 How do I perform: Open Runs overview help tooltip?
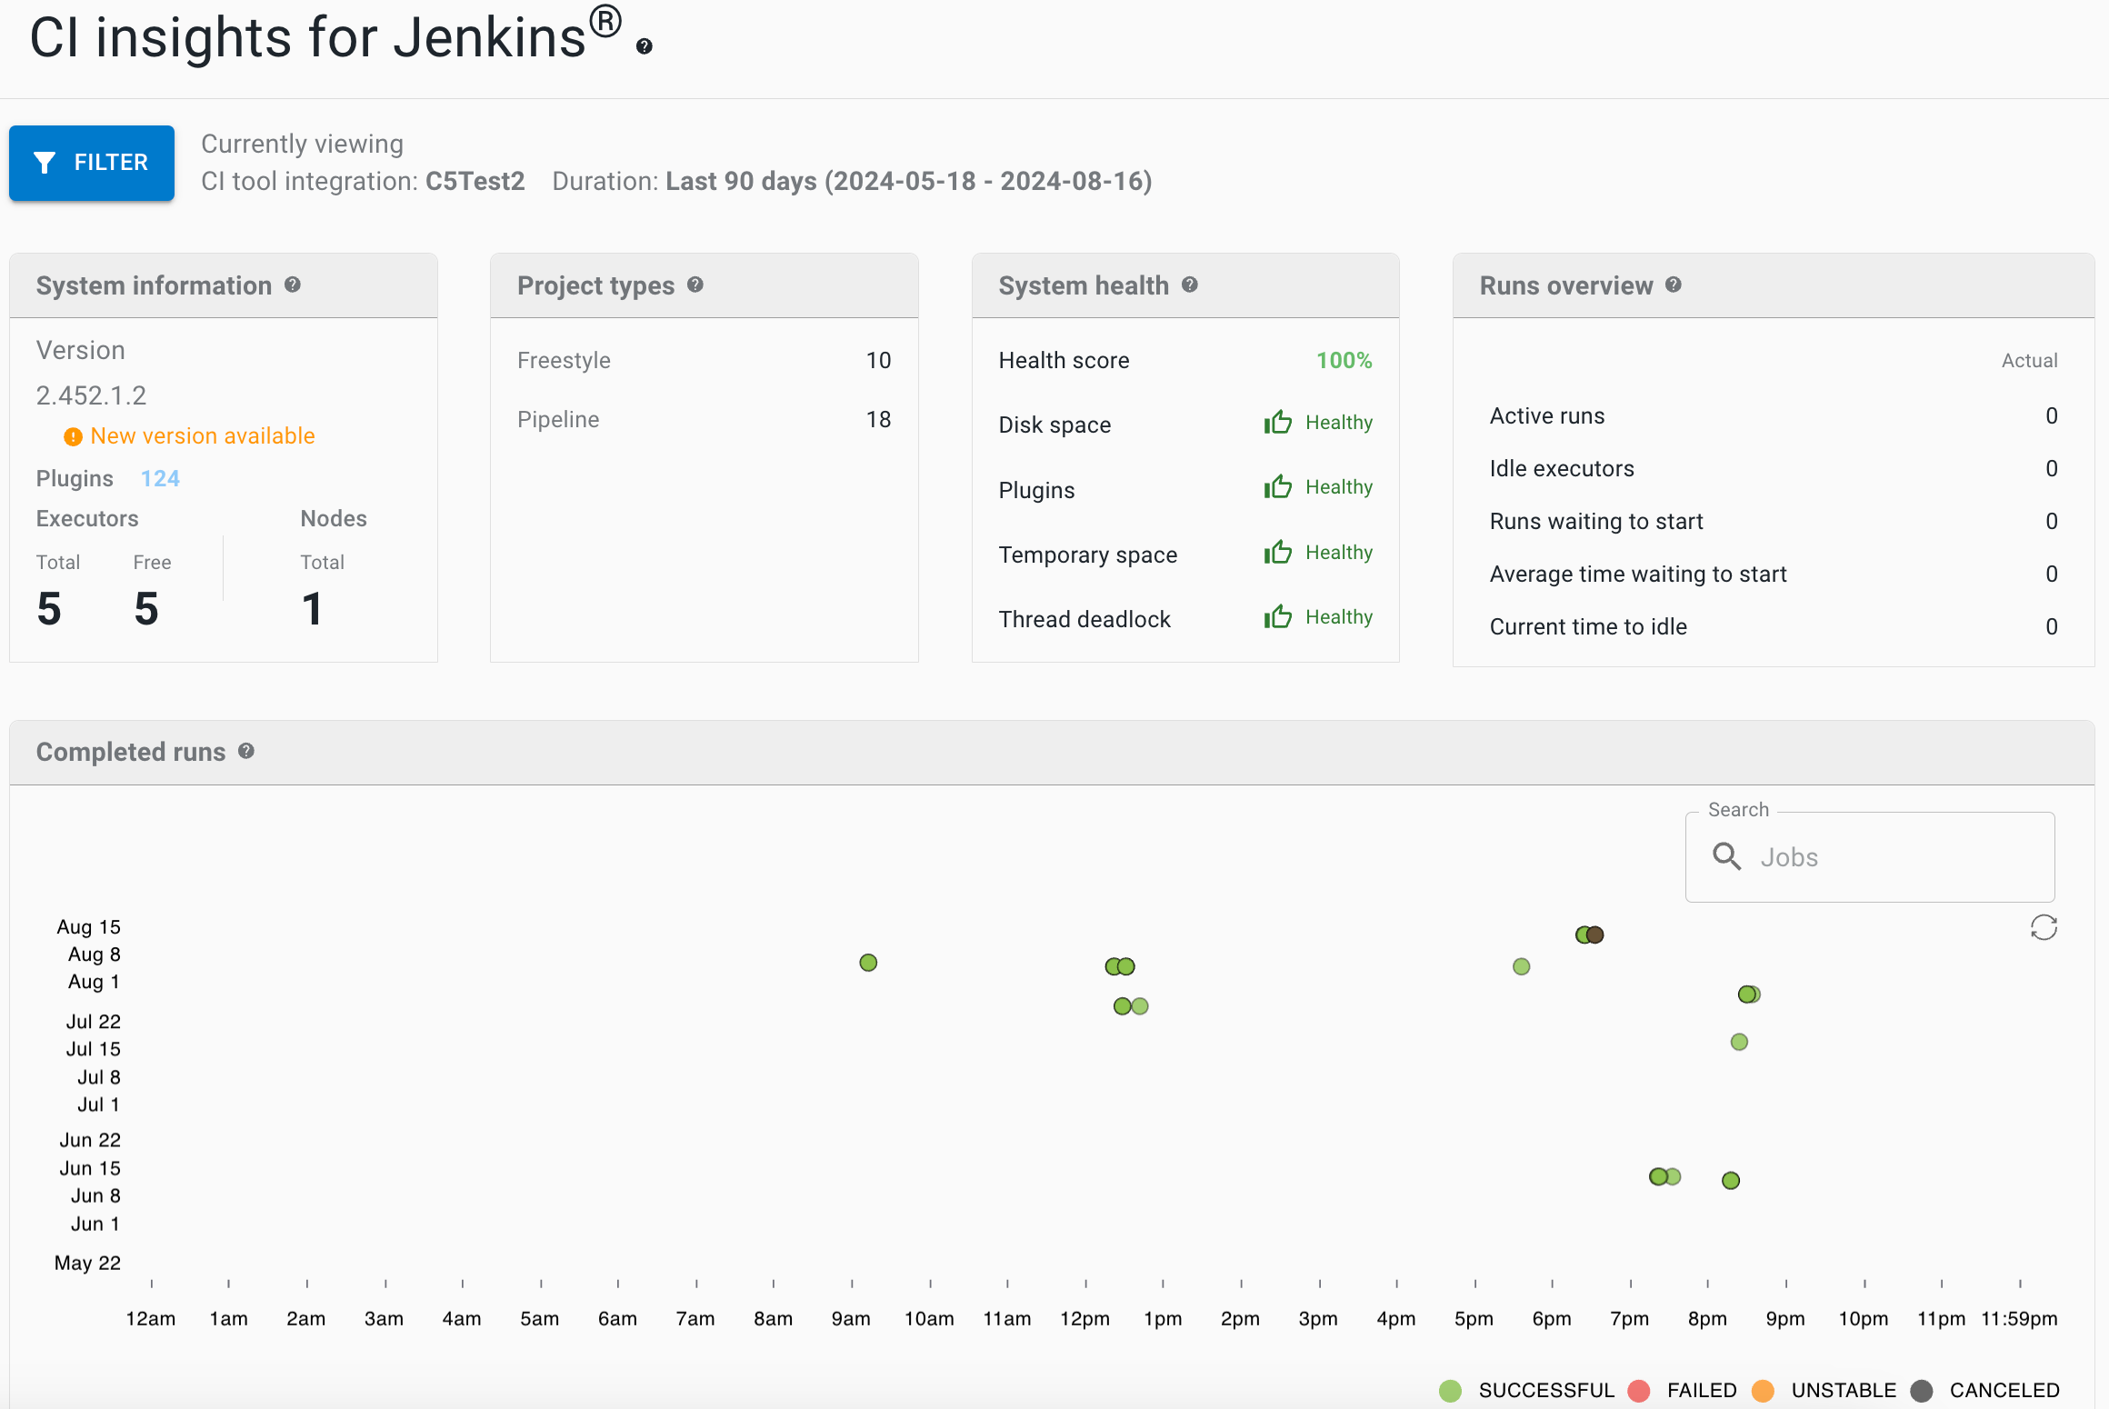[x=1675, y=285]
